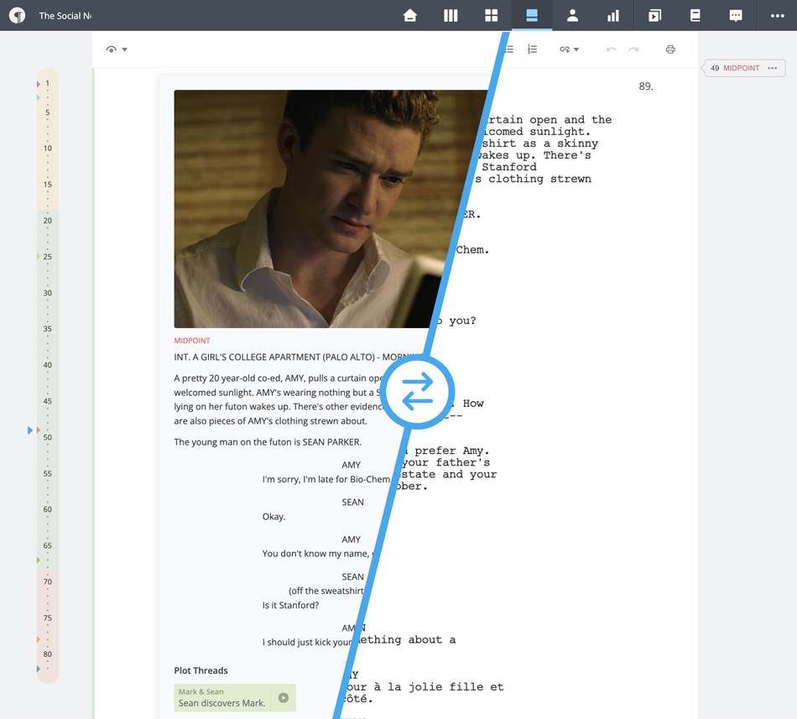Jump to scene 60 on the timeline
797x719 pixels.
(x=47, y=509)
